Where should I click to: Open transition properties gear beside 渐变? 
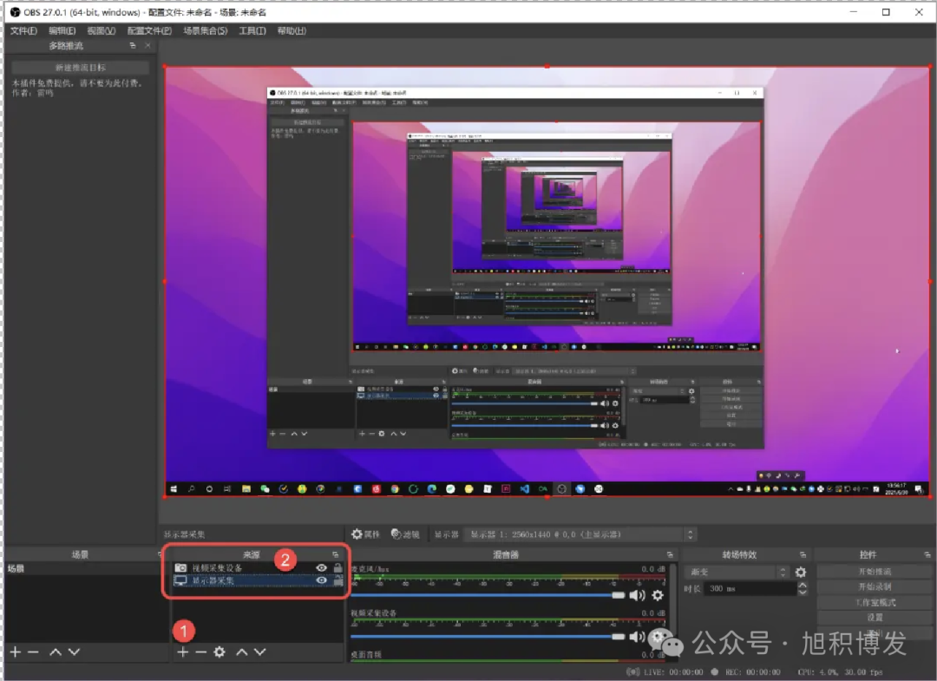coord(801,573)
